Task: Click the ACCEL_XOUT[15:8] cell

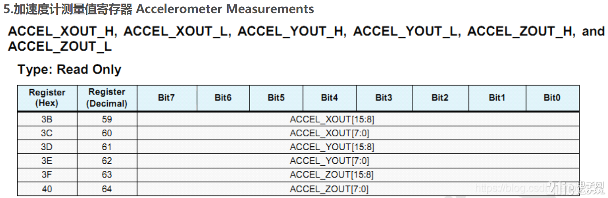Action: click(358, 119)
